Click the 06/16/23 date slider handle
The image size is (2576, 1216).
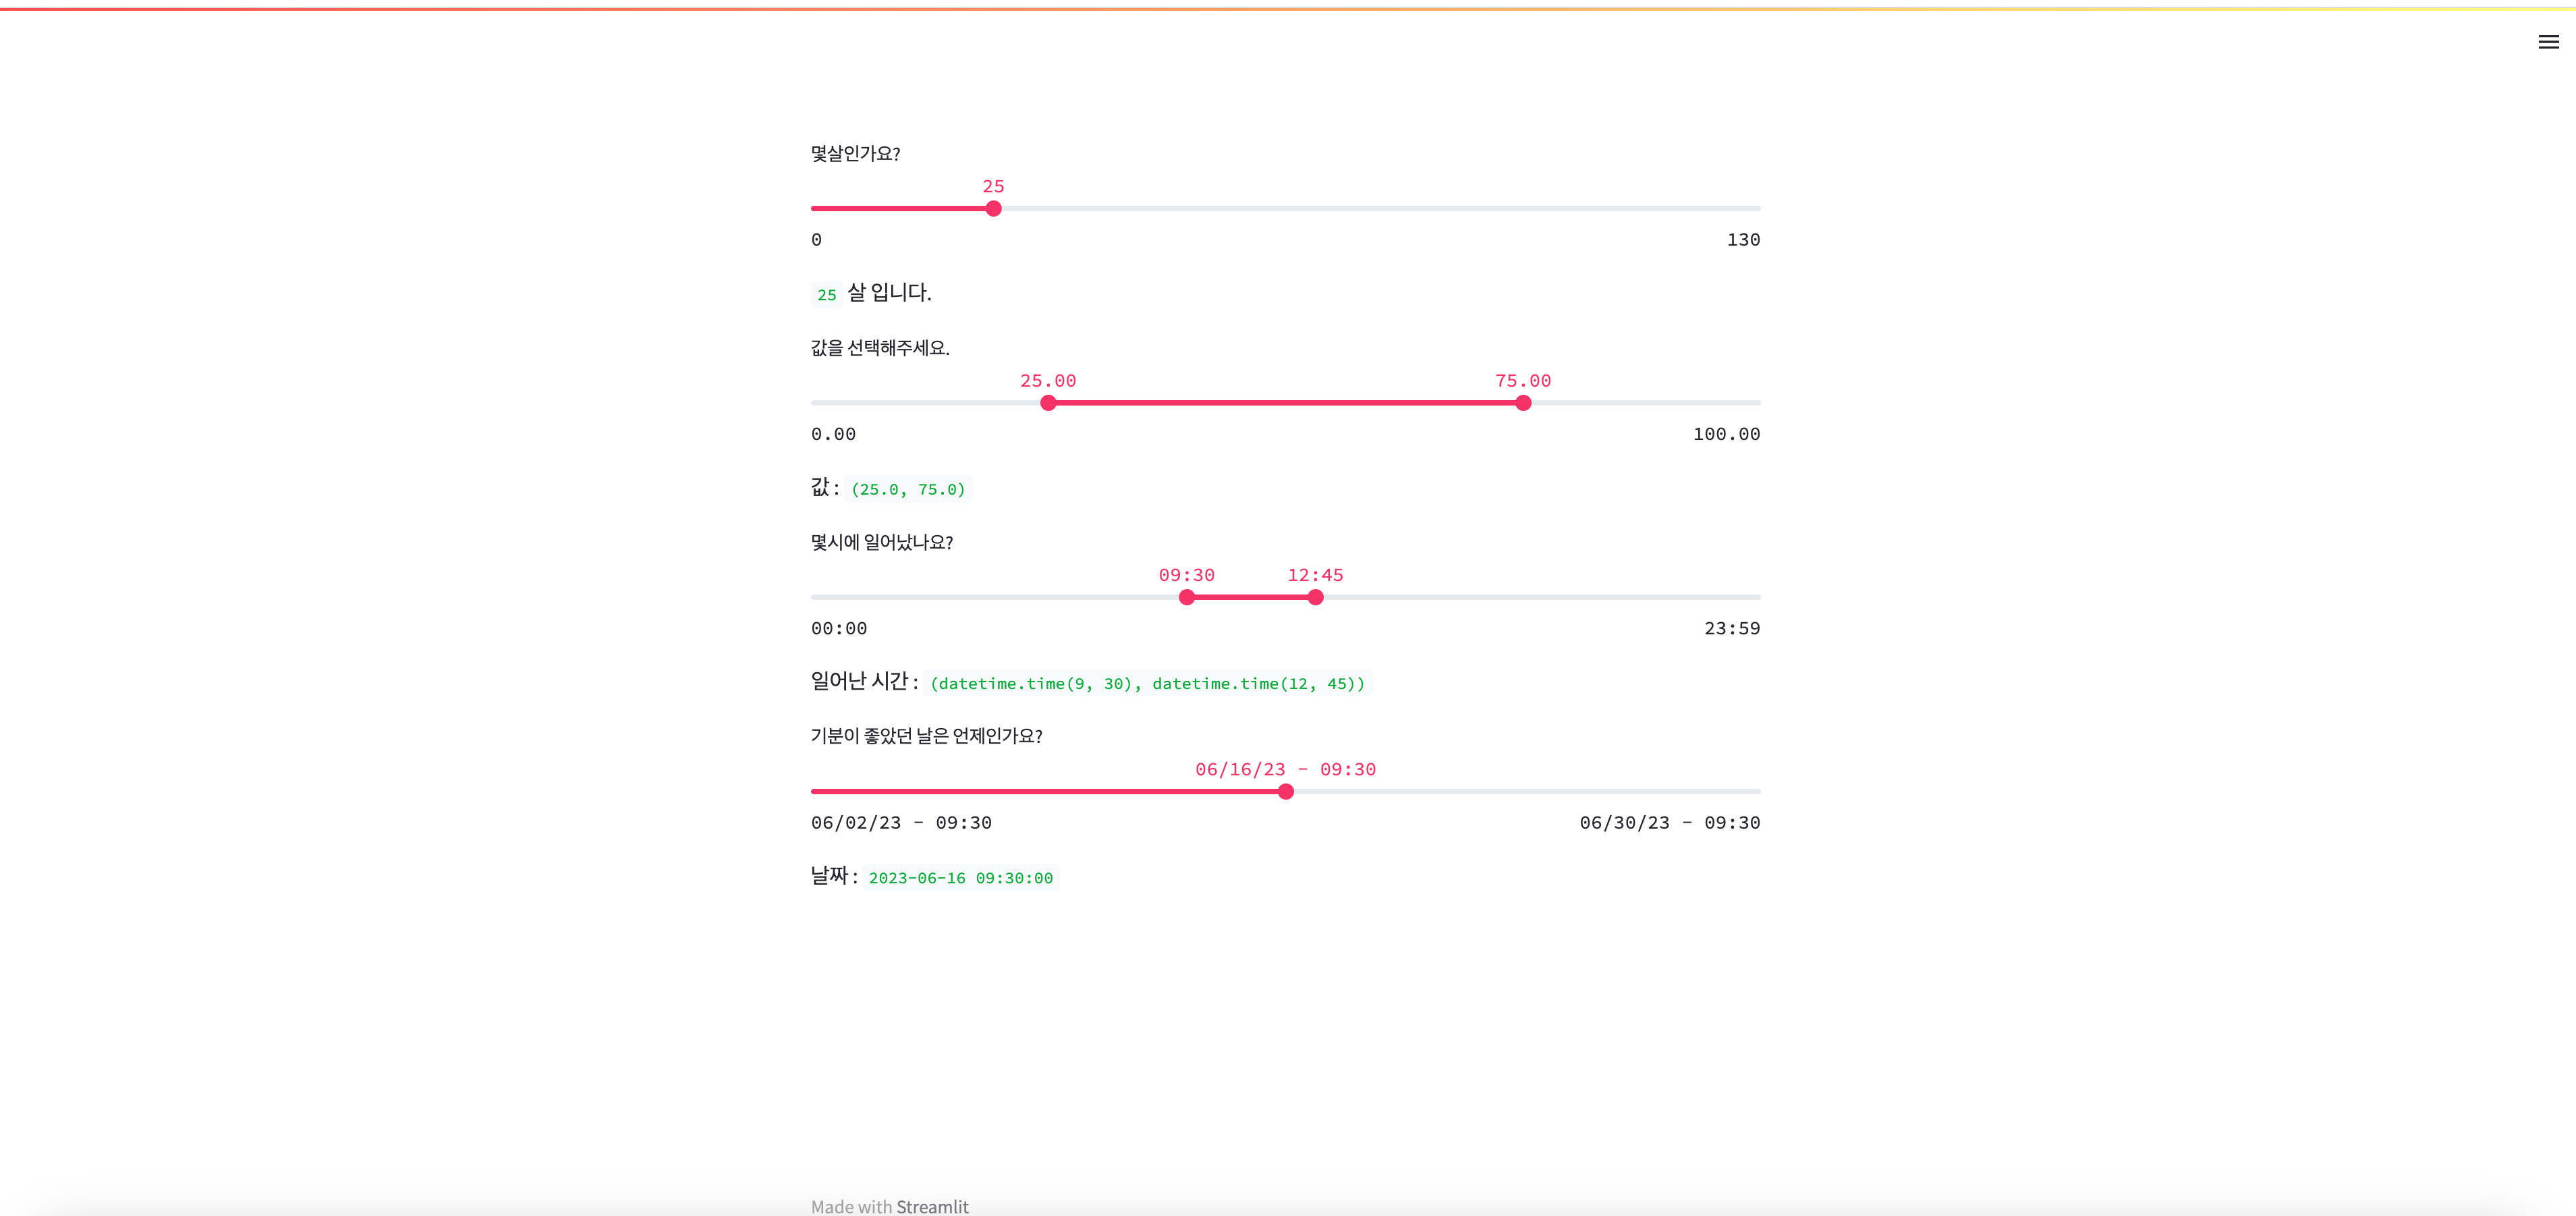click(x=1286, y=792)
